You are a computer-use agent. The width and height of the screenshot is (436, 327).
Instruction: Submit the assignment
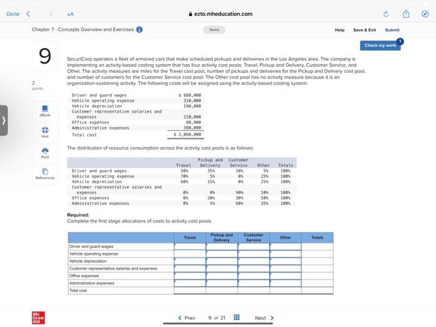coord(392,30)
